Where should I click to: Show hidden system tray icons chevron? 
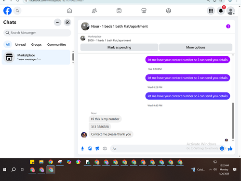coord(210,169)
